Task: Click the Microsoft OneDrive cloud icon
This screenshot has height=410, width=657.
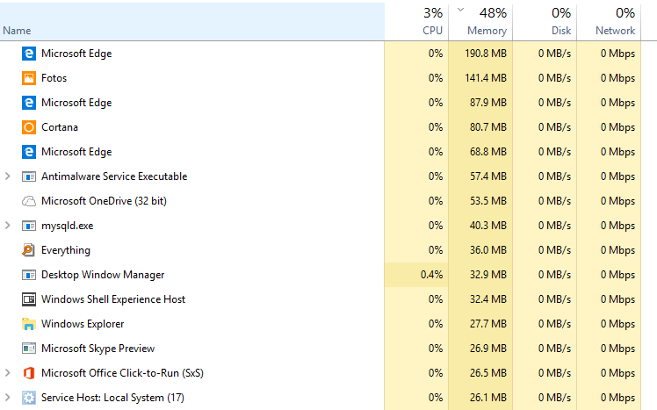Action: 28,201
